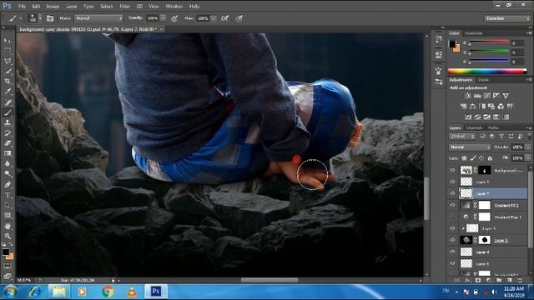Open the layer Fill dropdown arrow

(528, 158)
